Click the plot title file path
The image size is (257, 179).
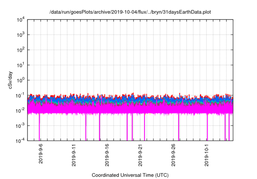click(130, 12)
